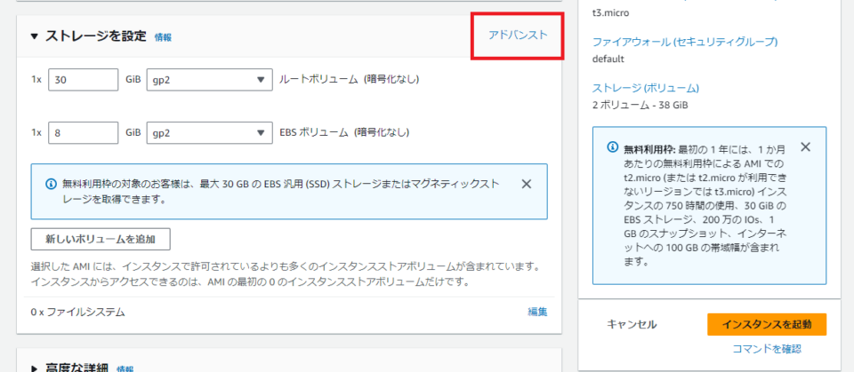Click info icon in the EBS storage notice
The image size is (854, 372).
[52, 184]
